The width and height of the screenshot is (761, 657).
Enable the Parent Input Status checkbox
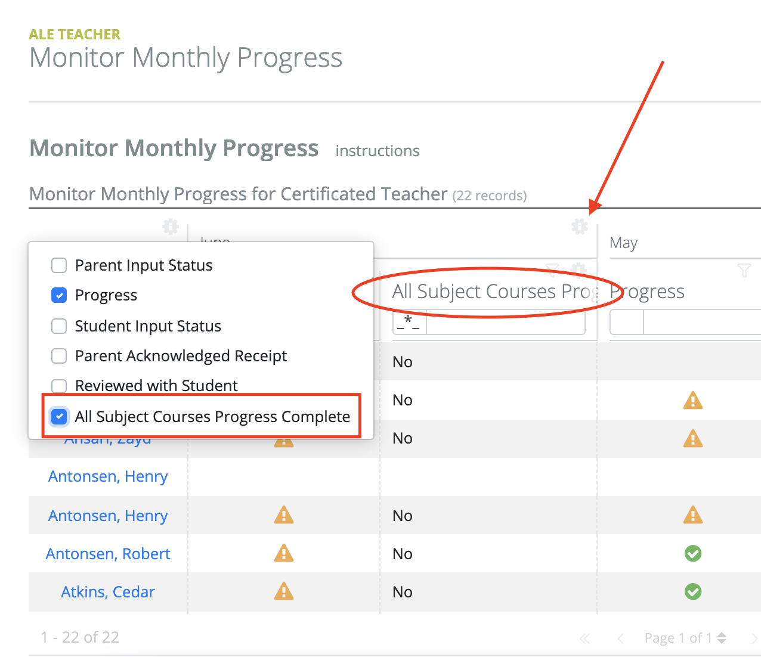coord(59,265)
